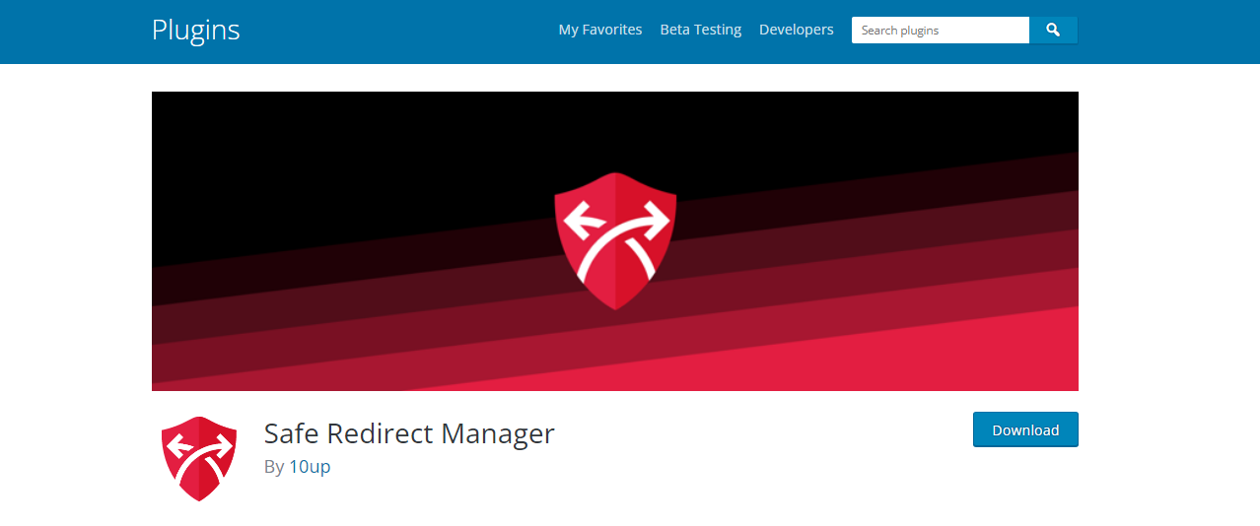The height and width of the screenshot is (526, 1260).
Task: Click the Safe Redirect Manager title text
Action: [x=409, y=433]
